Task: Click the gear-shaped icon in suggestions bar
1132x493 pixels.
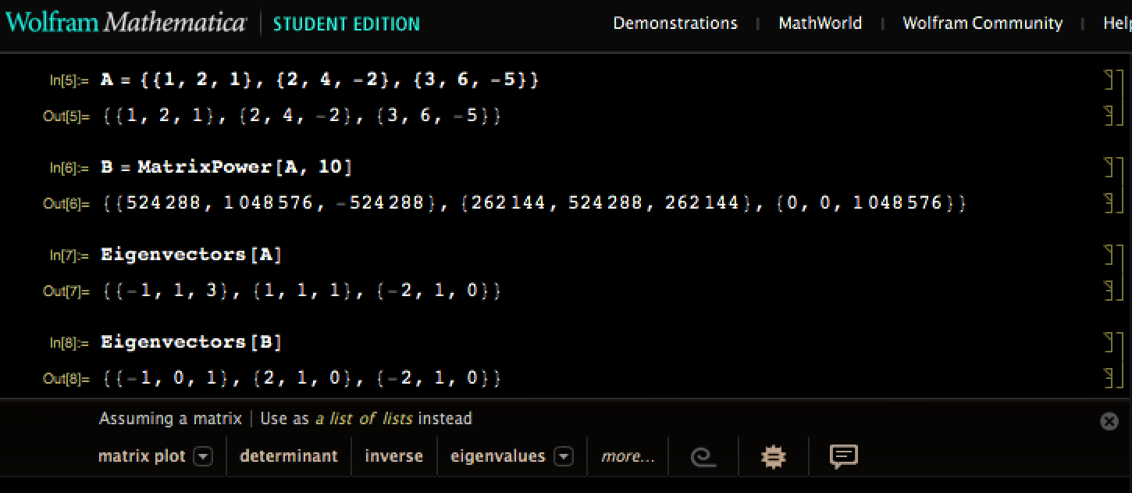Action: point(773,456)
